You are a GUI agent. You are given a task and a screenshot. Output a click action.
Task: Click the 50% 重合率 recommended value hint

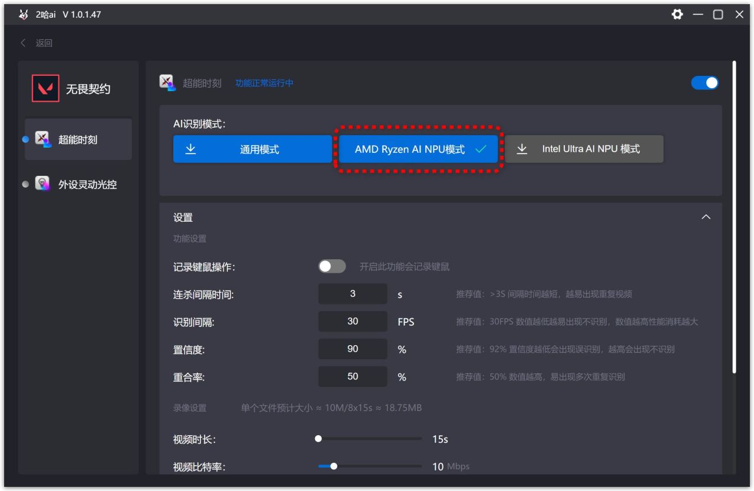tap(541, 377)
